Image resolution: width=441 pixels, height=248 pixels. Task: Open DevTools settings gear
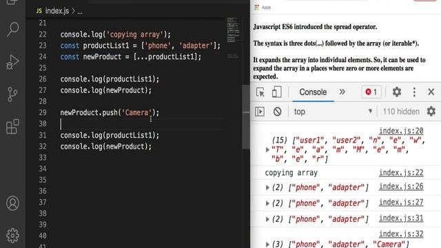(x=397, y=92)
